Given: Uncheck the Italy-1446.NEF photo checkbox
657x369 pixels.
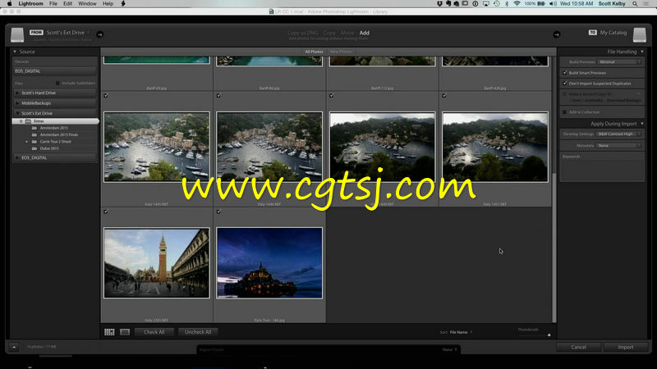Looking at the screenshot, I should pos(218,95).
